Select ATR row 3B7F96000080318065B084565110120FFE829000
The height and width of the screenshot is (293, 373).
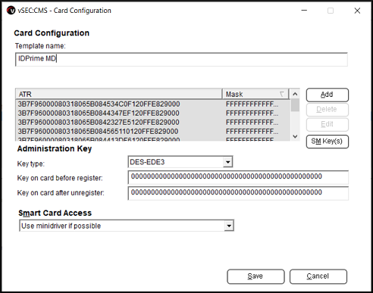[98, 131]
